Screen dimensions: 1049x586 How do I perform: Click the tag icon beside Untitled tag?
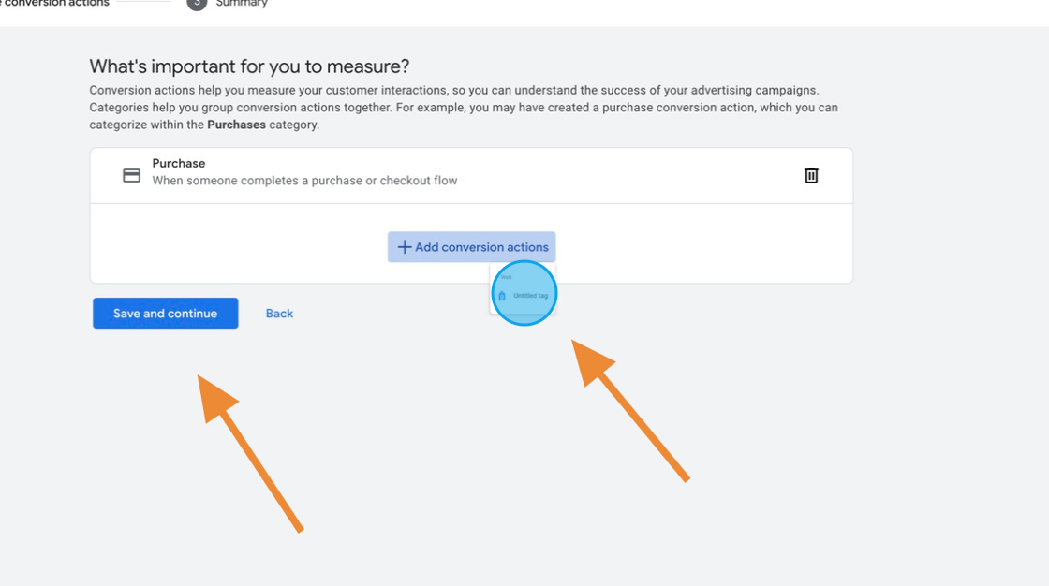[502, 296]
